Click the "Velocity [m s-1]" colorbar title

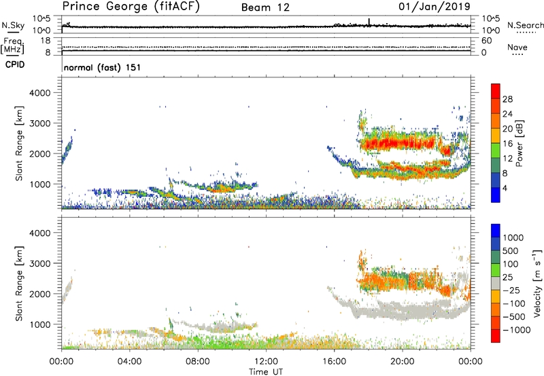537,283
